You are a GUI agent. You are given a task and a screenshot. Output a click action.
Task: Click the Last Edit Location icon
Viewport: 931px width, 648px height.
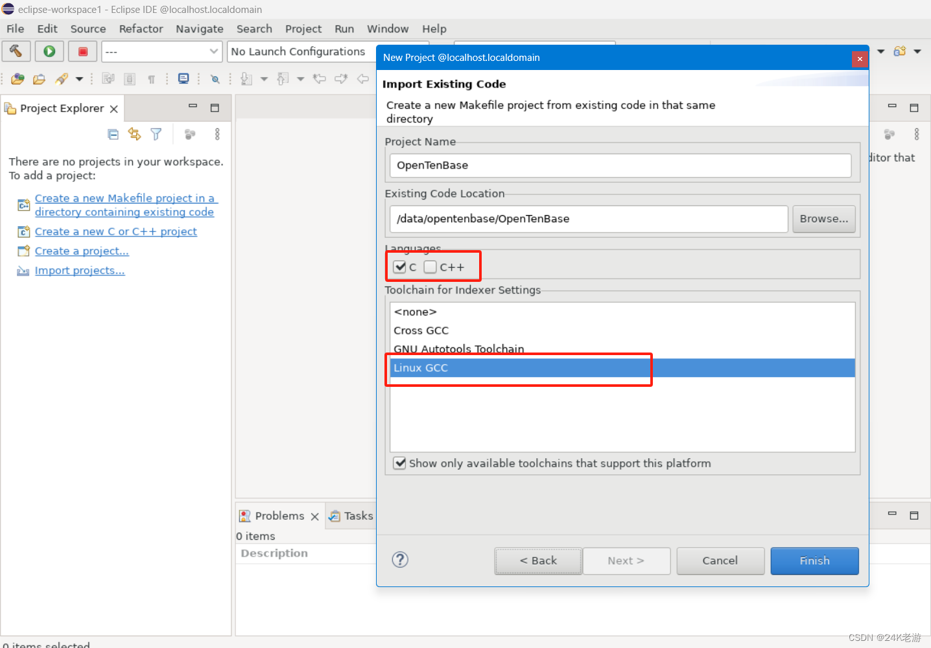tap(320, 79)
